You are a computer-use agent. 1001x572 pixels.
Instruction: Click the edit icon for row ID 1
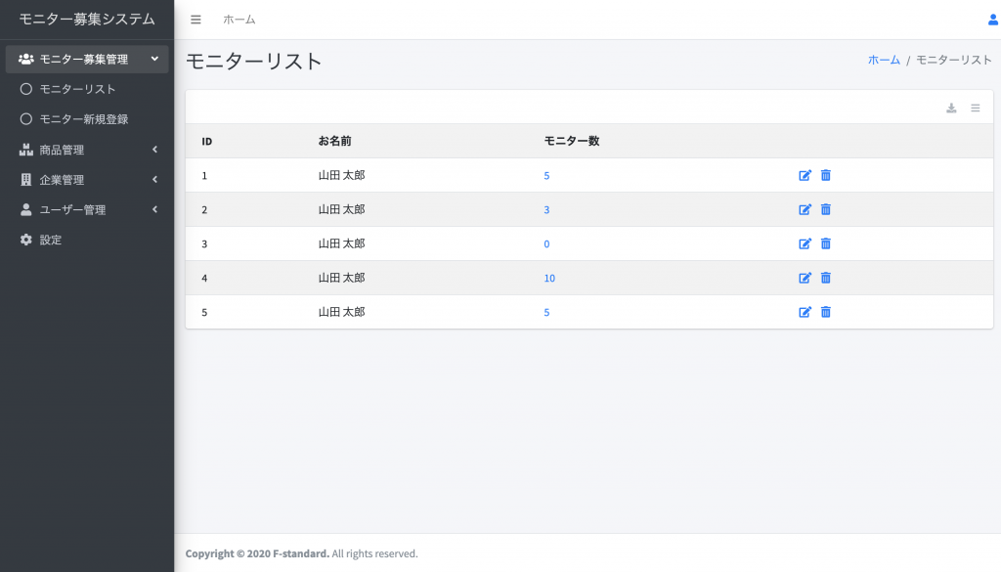click(x=805, y=176)
